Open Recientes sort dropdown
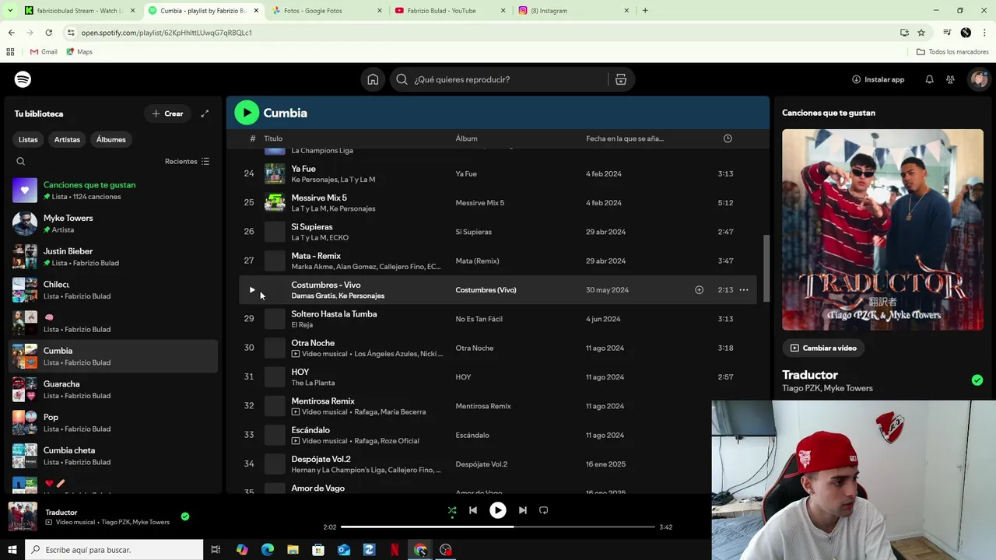 [187, 162]
